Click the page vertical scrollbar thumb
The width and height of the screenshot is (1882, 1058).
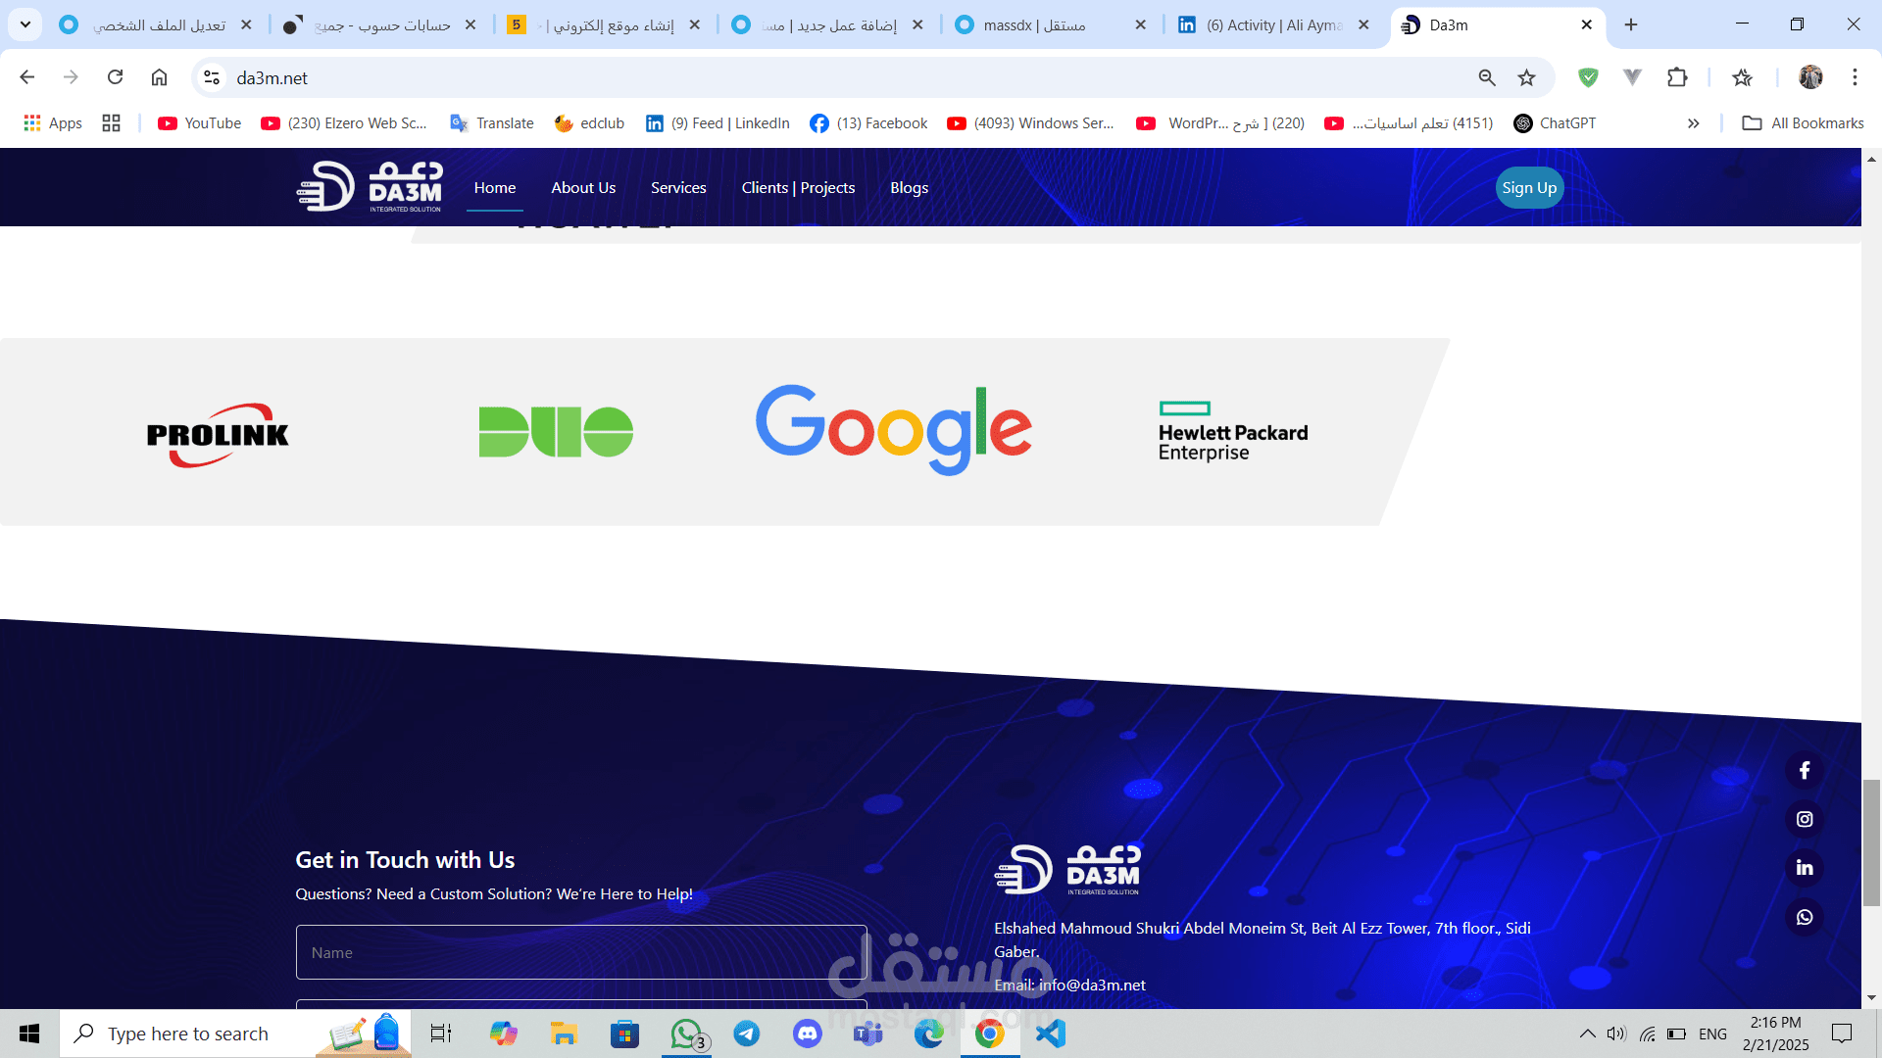(x=1871, y=842)
